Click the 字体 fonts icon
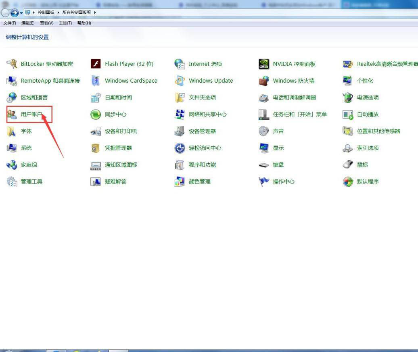Image resolution: width=418 pixels, height=352 pixels. (x=12, y=131)
